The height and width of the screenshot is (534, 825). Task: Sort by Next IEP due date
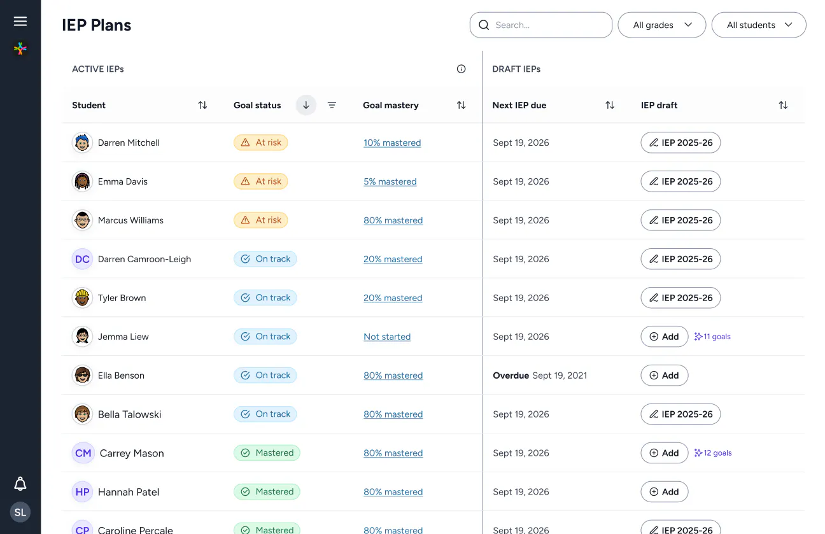pyautogui.click(x=610, y=106)
